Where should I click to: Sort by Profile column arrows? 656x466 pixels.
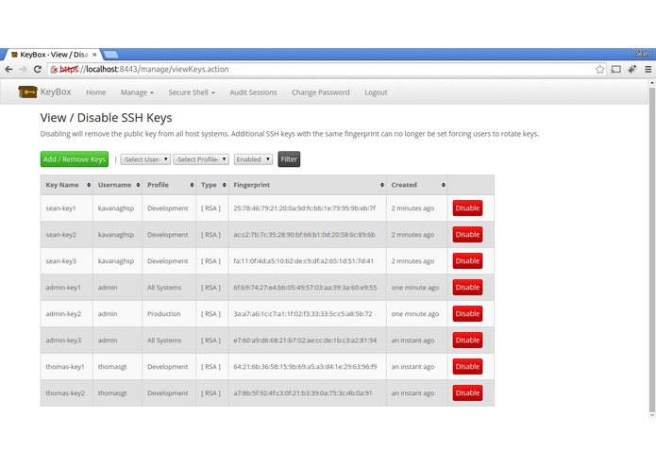[x=192, y=185]
